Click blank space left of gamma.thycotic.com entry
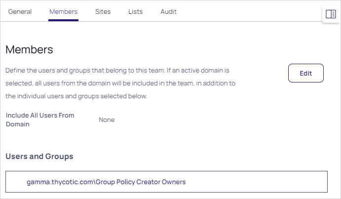The width and height of the screenshot is (341, 199). pos(16,182)
